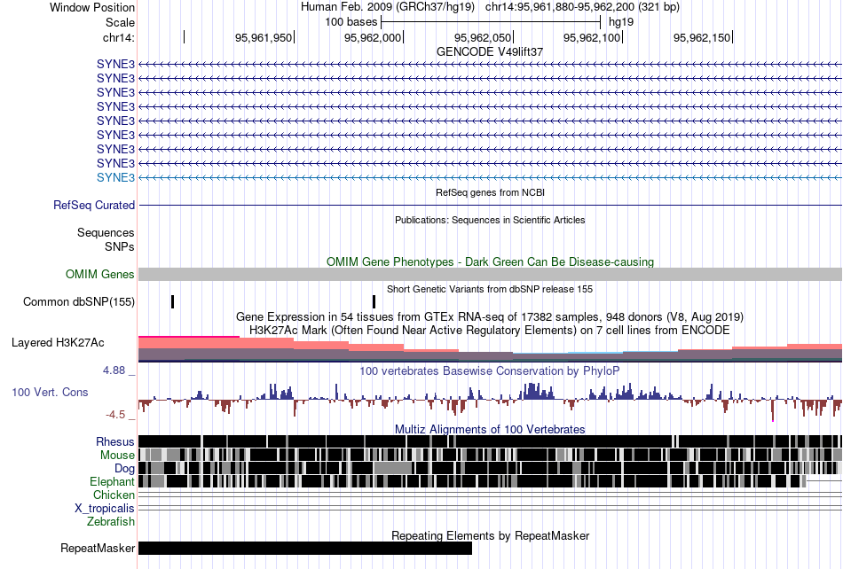The height and width of the screenshot is (569, 843).
Task: Open the RepeatMasker track label
Action: click(98, 548)
